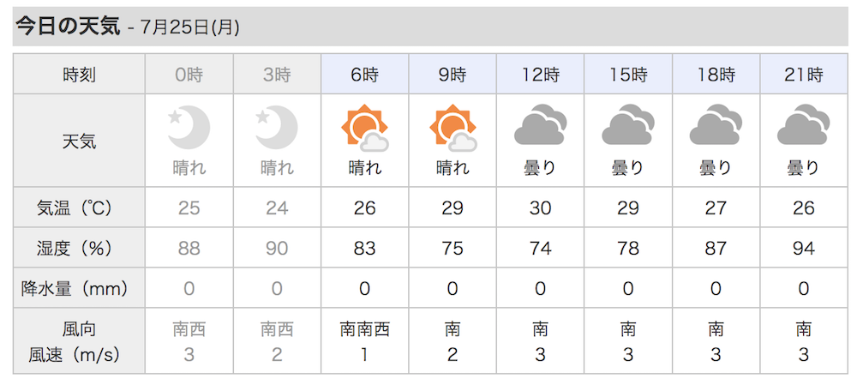
Task: Click the 南南西 wind direction cell
Action: click(364, 330)
